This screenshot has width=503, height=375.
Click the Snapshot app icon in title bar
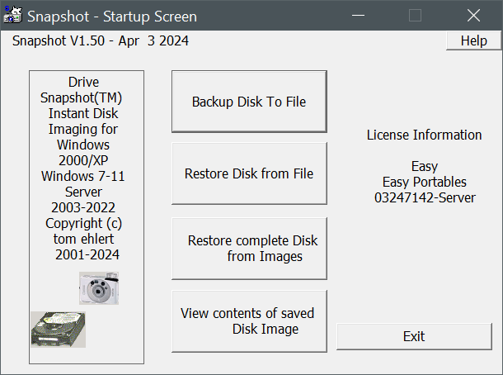point(13,15)
